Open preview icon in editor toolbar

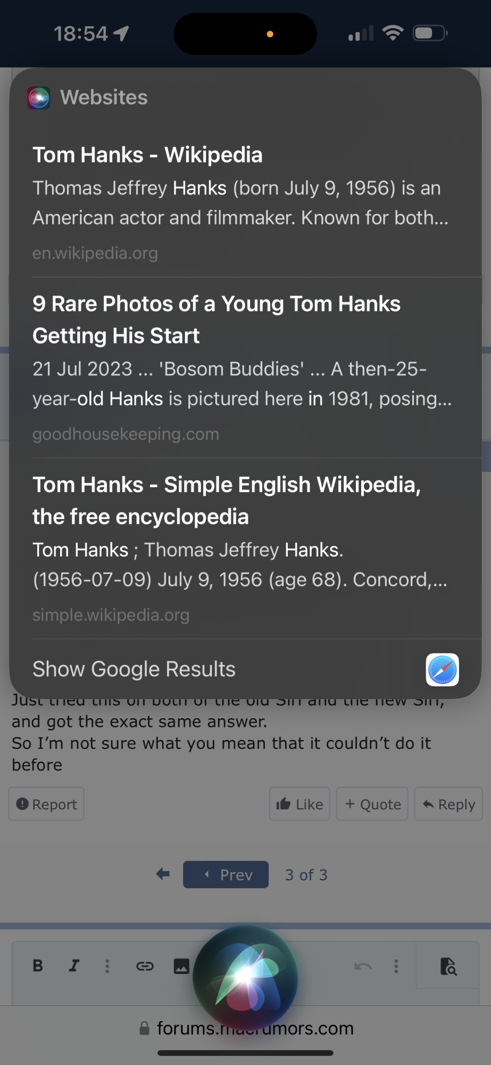[448, 966]
